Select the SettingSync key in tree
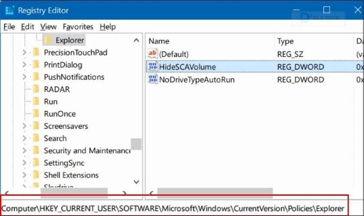This screenshot has height=216, width=364. [x=64, y=163]
